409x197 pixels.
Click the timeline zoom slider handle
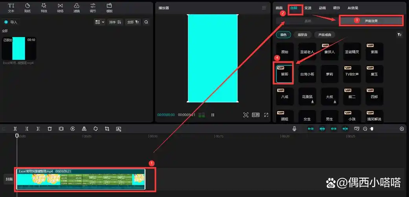click(x=372, y=129)
